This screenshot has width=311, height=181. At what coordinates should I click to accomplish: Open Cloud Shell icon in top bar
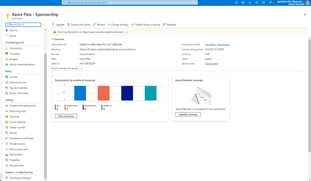pos(236,3)
